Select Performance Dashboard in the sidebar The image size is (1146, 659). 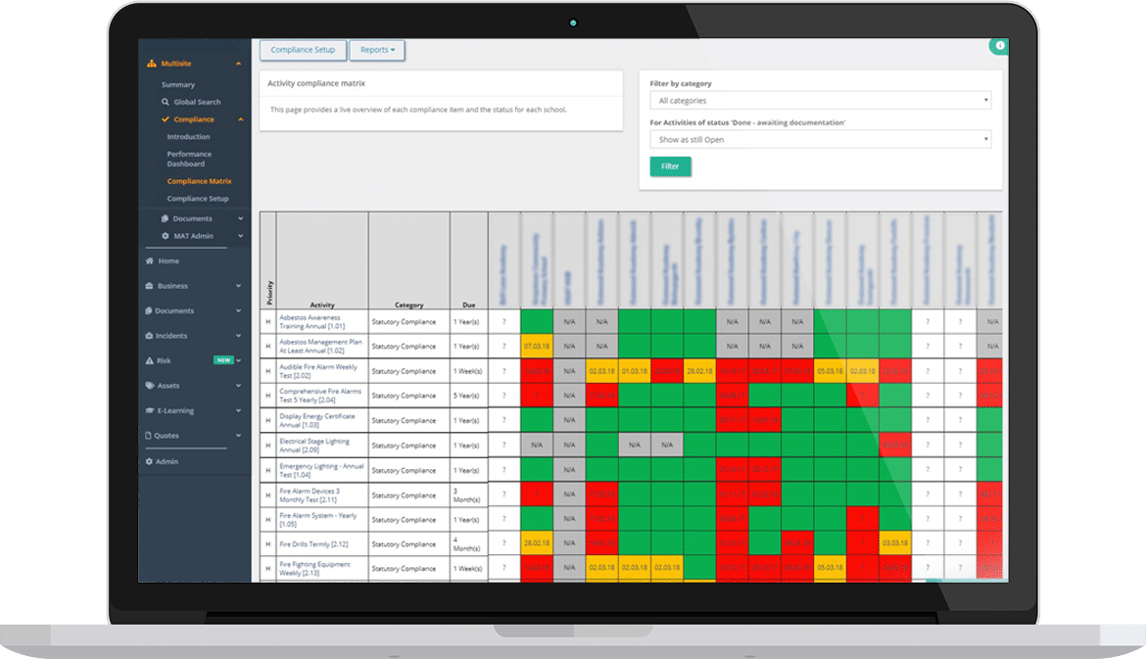189,159
